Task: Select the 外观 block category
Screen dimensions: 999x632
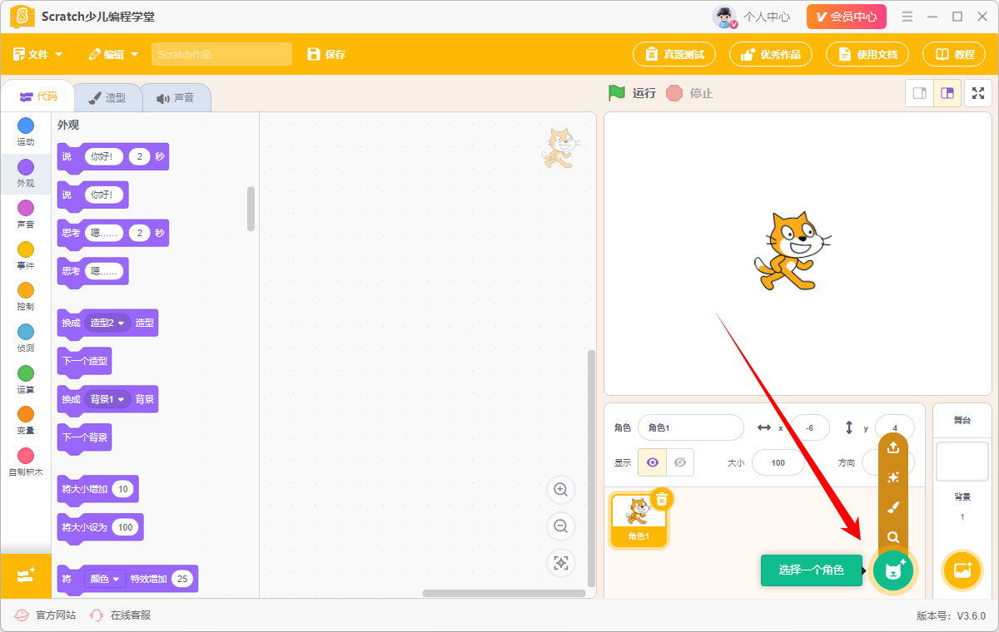Action: (26, 173)
